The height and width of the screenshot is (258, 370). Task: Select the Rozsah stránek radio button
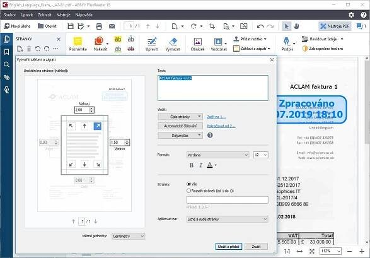(x=188, y=191)
